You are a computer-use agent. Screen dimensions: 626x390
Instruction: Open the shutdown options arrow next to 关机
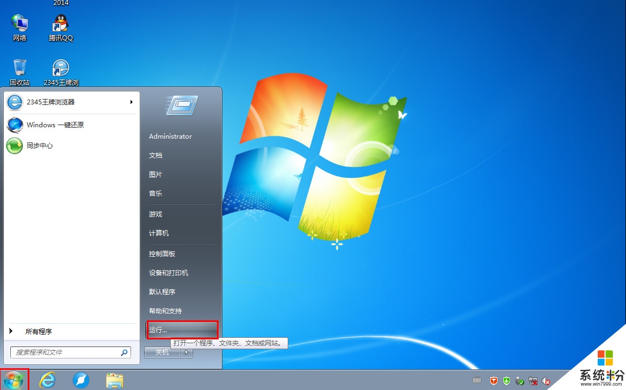click(x=187, y=352)
